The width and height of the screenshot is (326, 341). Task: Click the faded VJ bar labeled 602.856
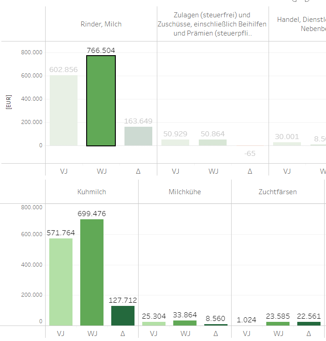[x=63, y=110]
